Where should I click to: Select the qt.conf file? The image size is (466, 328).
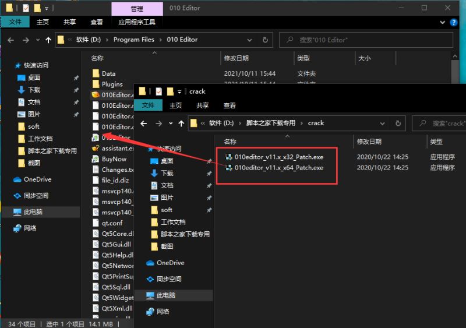108,223
